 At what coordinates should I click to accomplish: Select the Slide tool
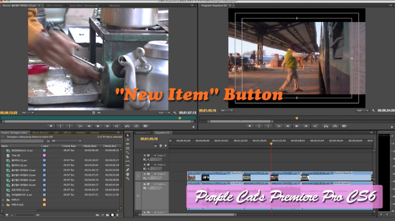(128, 165)
